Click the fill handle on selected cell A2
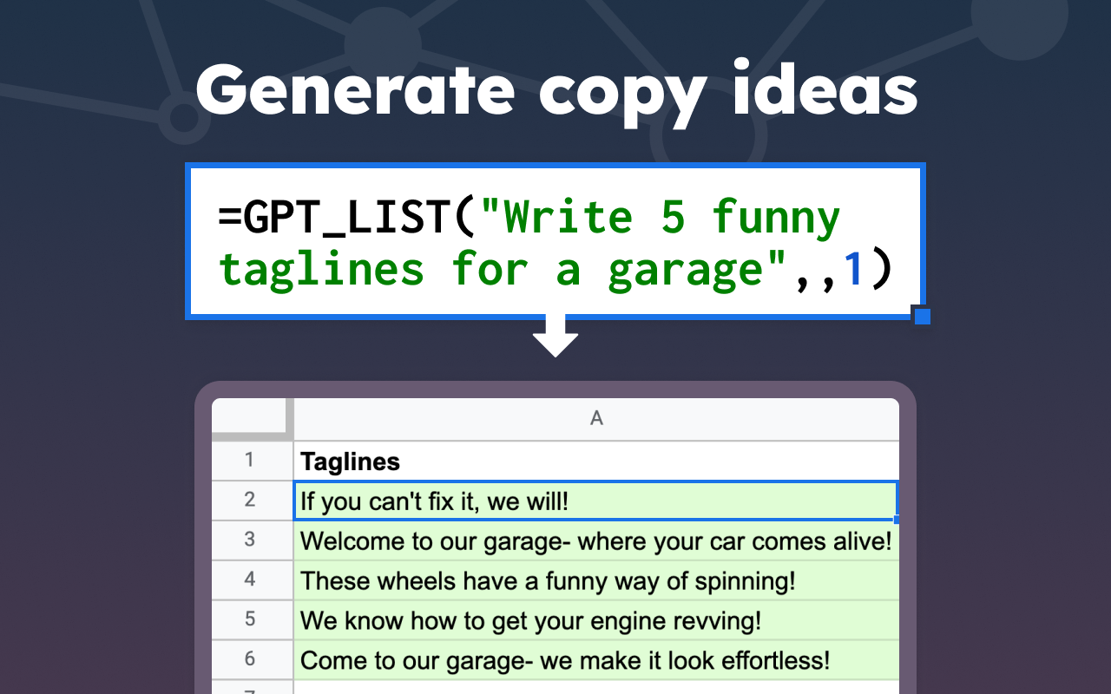This screenshot has height=694, width=1111. tap(897, 520)
